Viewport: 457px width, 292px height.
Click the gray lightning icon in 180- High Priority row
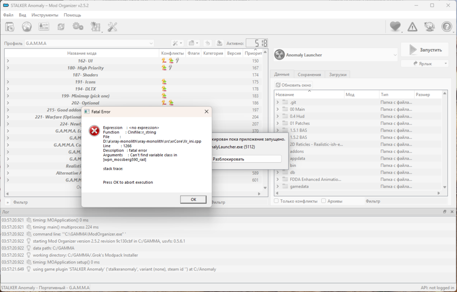click(170, 68)
